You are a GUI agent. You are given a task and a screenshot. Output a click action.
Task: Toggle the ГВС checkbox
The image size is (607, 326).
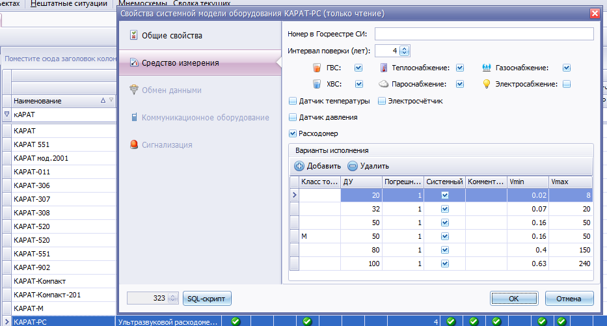(358, 68)
